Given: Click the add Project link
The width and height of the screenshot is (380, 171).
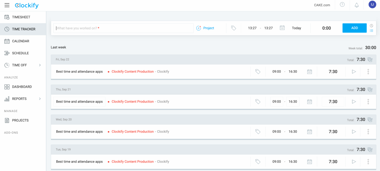Looking at the screenshot, I should pos(205,28).
